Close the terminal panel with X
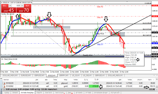Viewport: 158px width, 94px height. (1, 79)
